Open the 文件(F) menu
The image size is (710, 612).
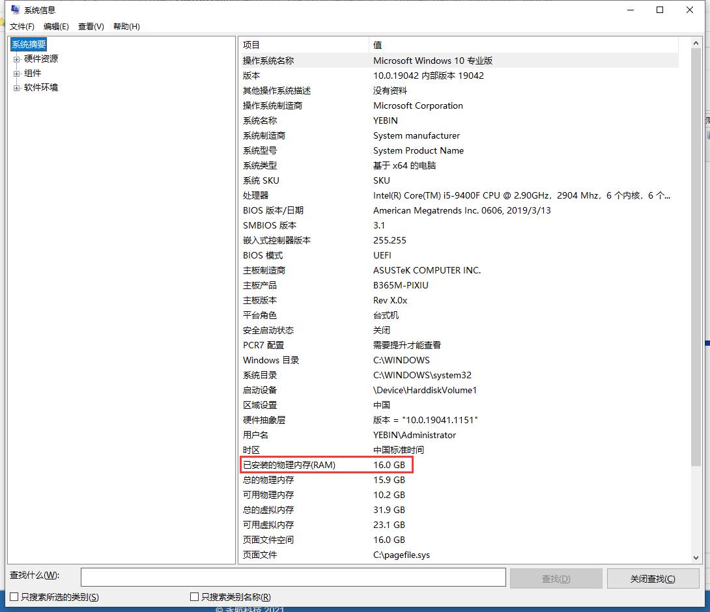pyautogui.click(x=21, y=27)
